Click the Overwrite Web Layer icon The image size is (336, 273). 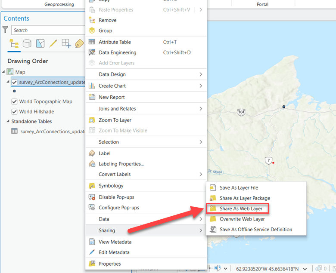tap(213, 219)
